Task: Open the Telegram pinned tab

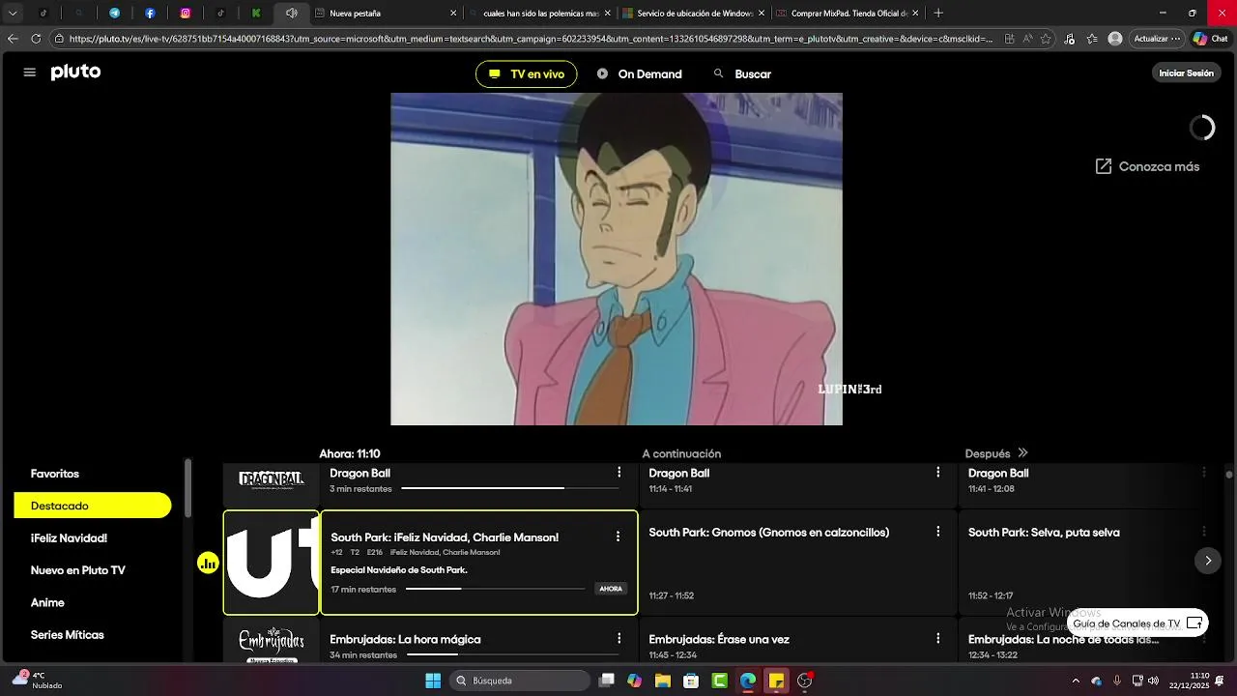Action: click(115, 14)
